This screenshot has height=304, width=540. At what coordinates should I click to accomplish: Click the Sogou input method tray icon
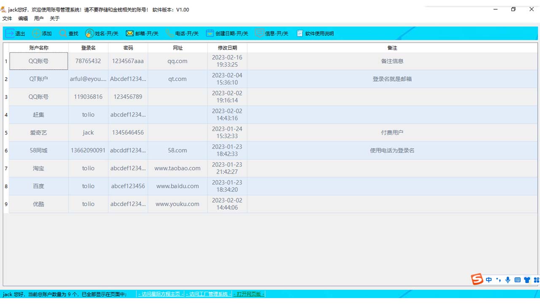coord(477,280)
